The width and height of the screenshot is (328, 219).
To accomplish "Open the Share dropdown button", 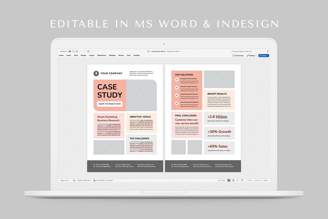I will click(x=264, y=56).
